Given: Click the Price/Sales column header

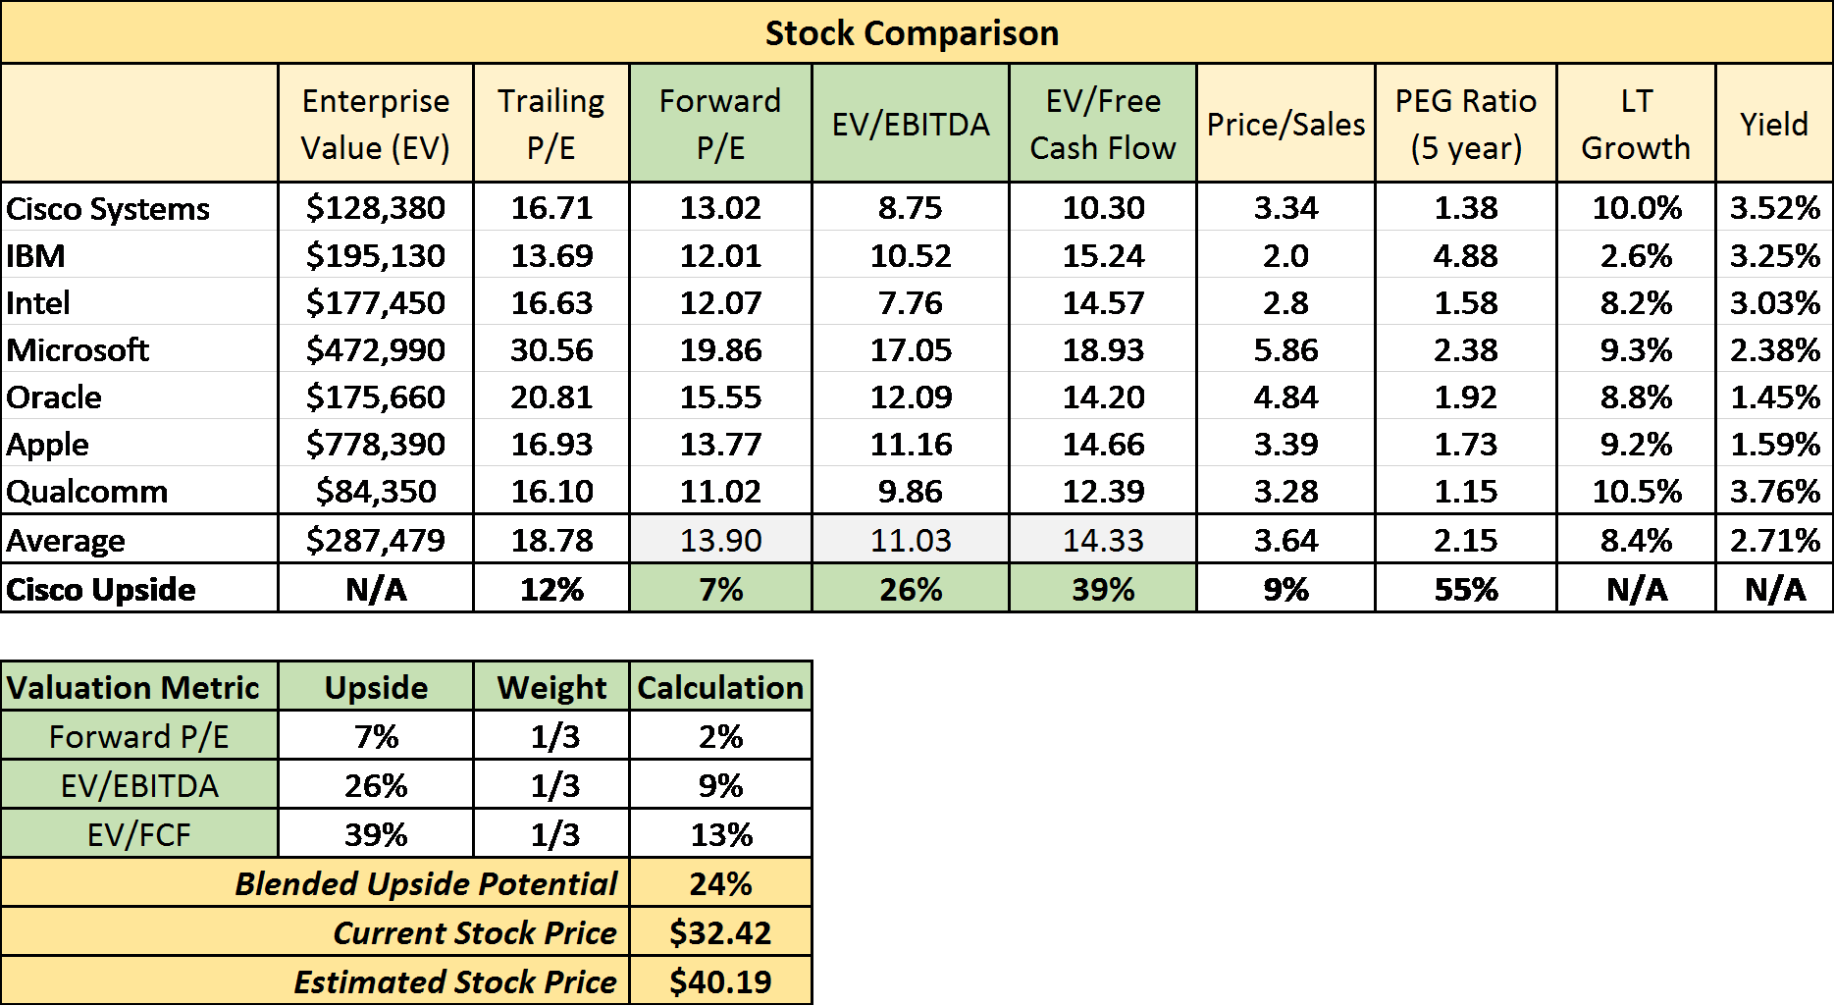Looking at the screenshot, I should pyautogui.click(x=1285, y=124).
